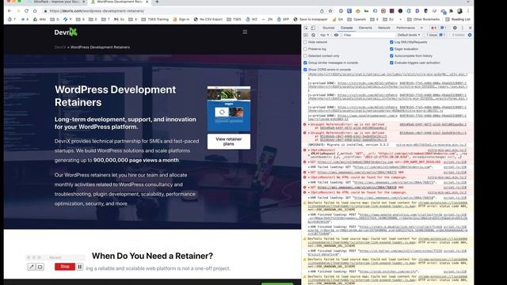The image size is (507, 285).
Task: Toggle Eager evaluation checkbox
Action: 391,49
